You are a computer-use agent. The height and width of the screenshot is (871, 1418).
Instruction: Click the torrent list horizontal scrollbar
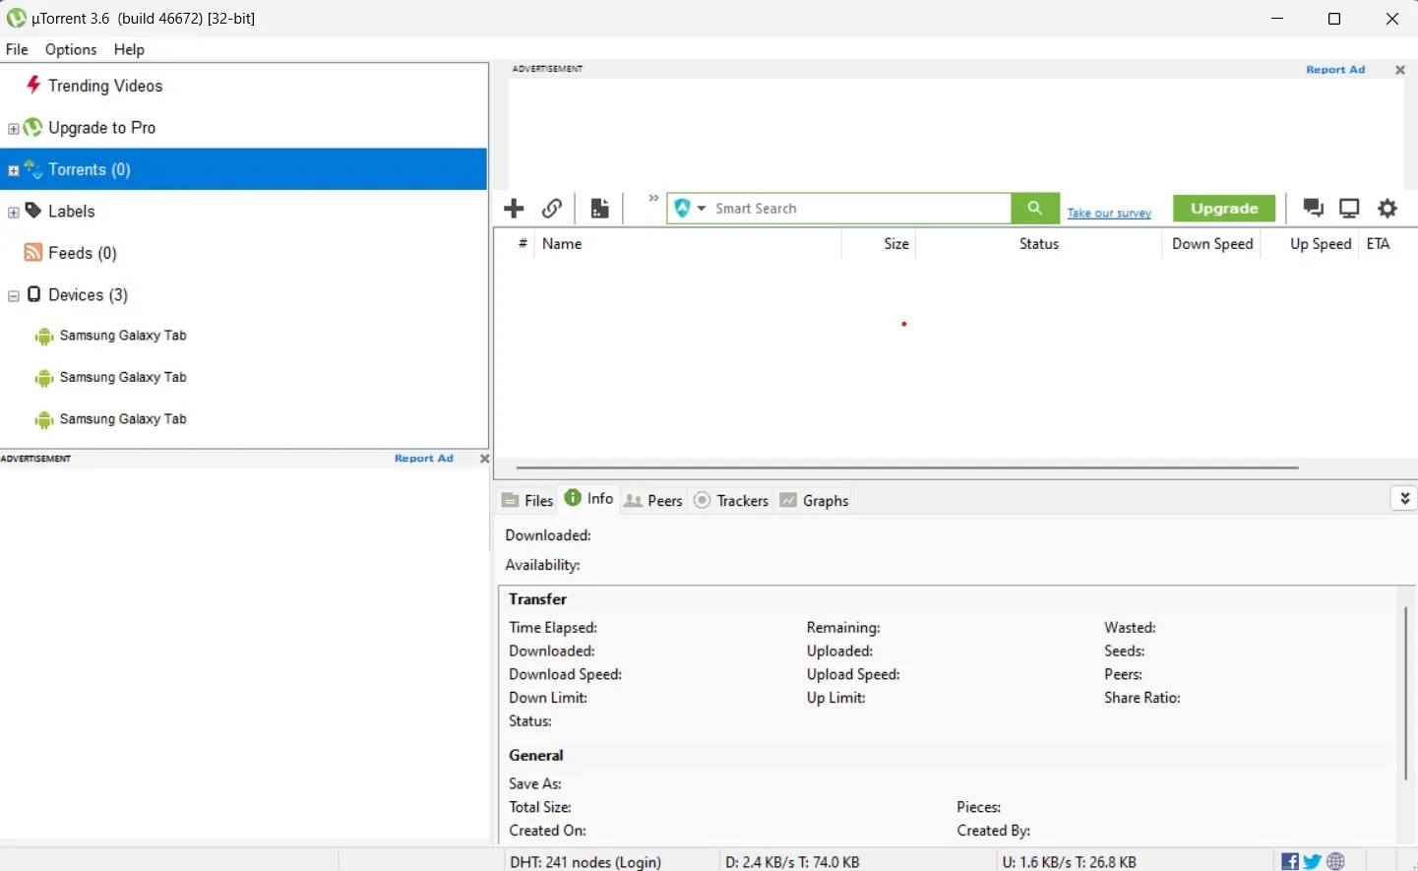[907, 467]
